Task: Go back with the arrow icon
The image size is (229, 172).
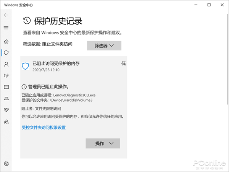Action: click(6, 15)
